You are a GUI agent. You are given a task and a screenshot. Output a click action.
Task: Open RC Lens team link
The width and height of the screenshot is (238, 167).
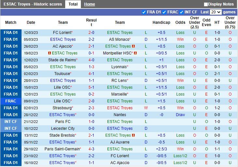[119, 80]
